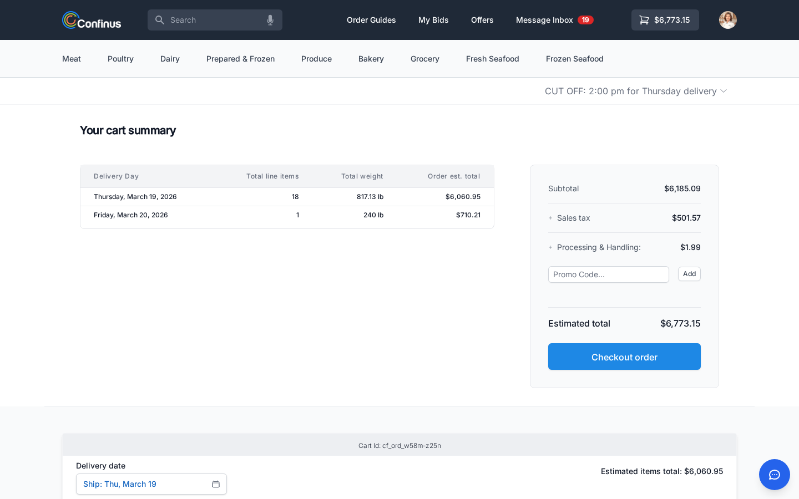Expand the Sales tax breakdown
The image size is (799, 499).
(550, 218)
